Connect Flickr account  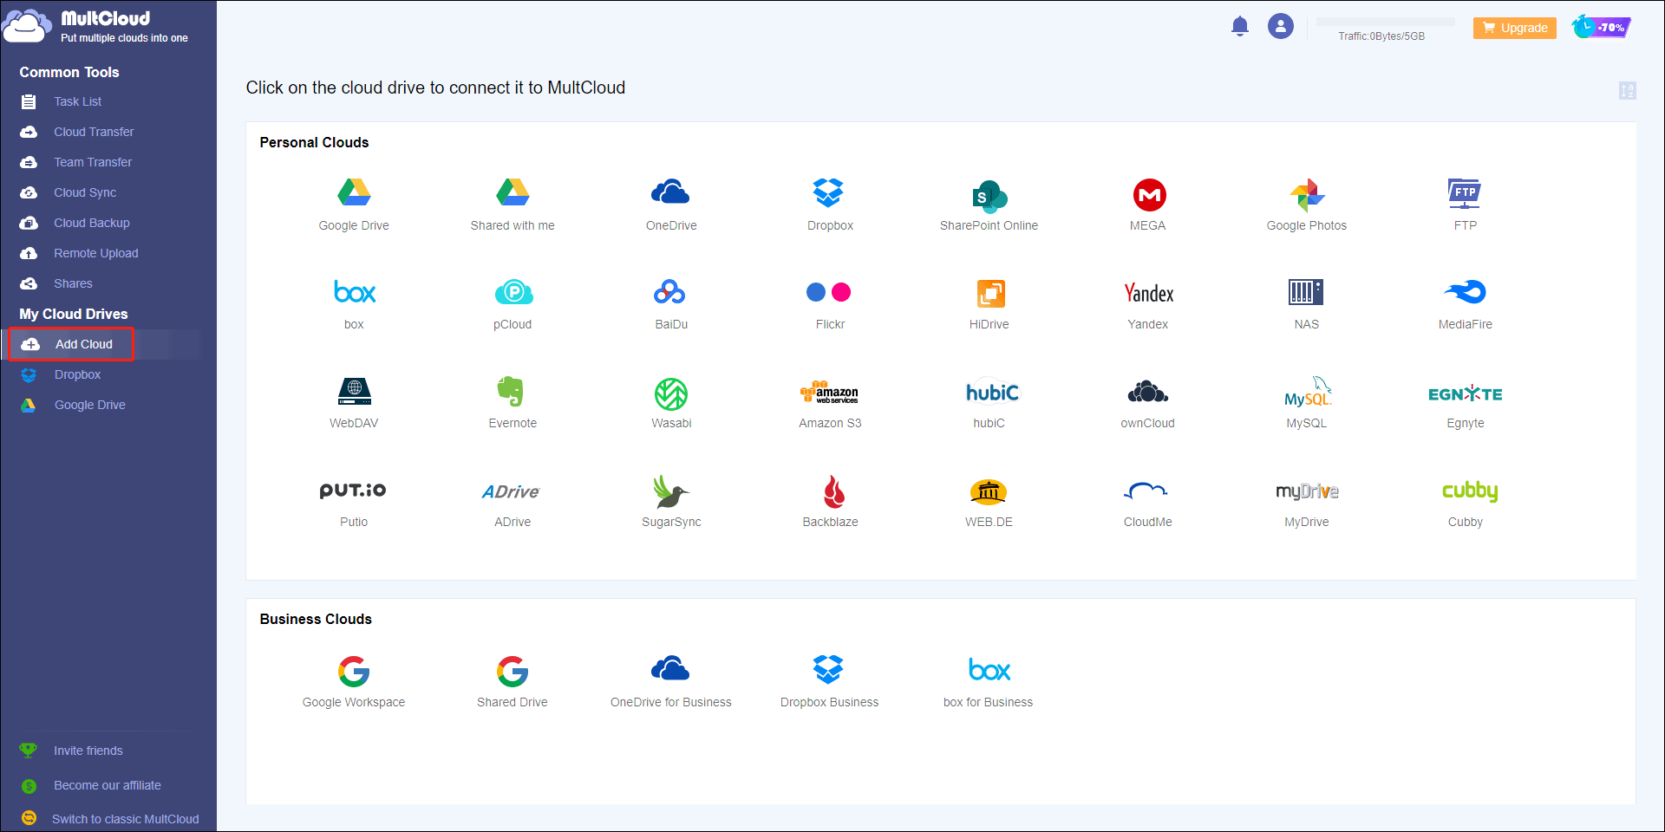coord(829,292)
